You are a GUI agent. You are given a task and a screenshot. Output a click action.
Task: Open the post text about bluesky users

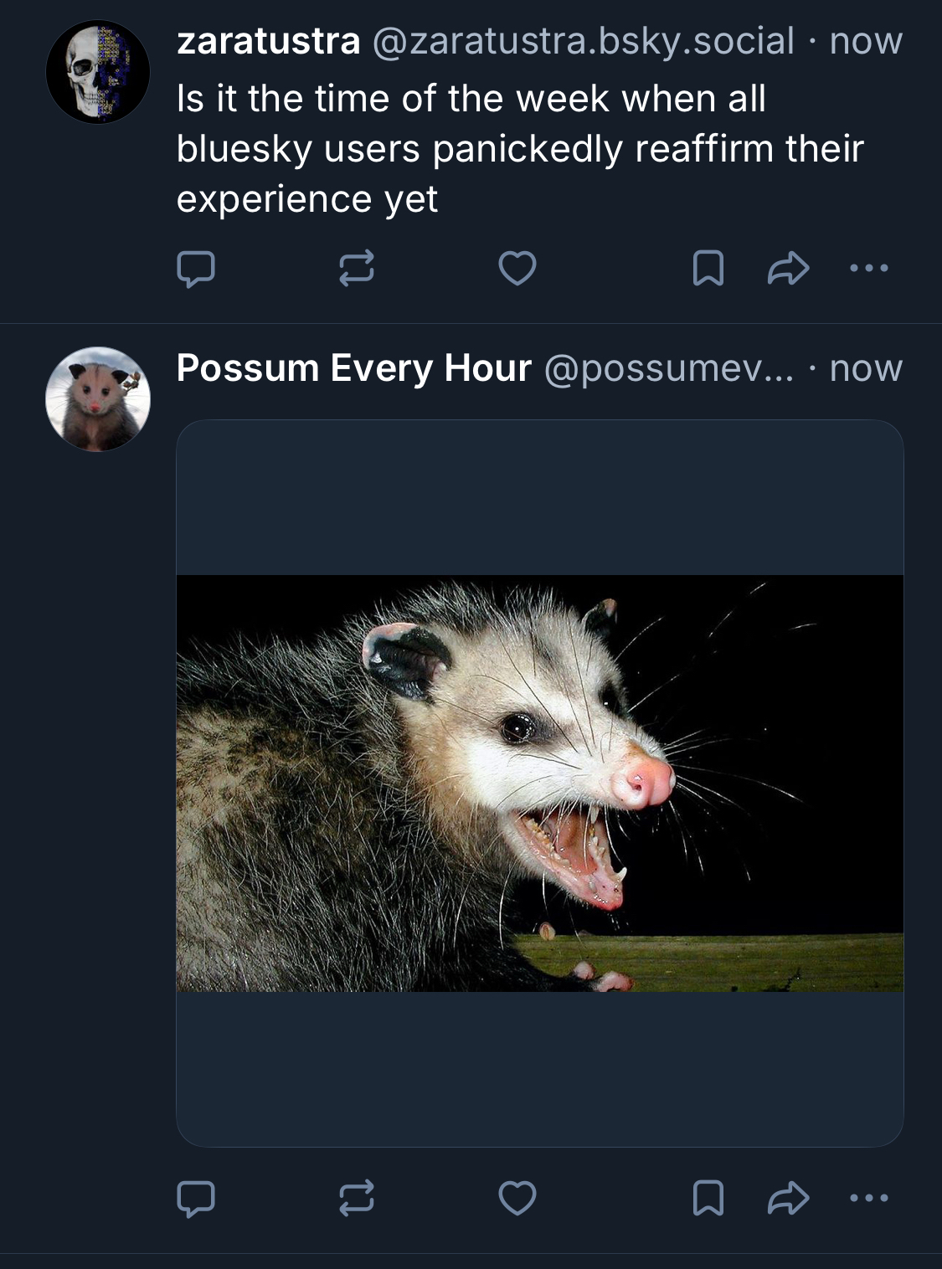coord(519,149)
